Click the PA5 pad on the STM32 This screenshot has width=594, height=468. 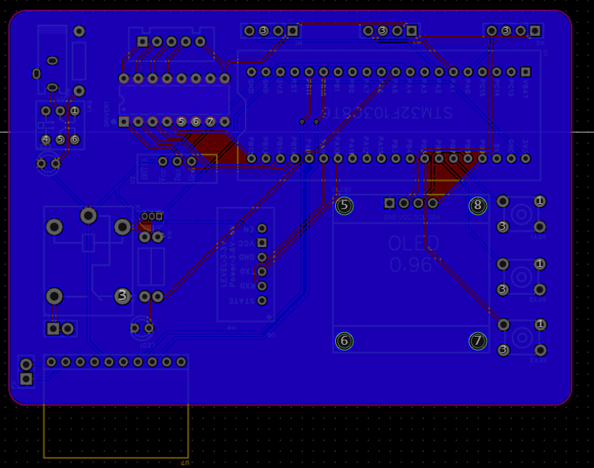coord(395,72)
